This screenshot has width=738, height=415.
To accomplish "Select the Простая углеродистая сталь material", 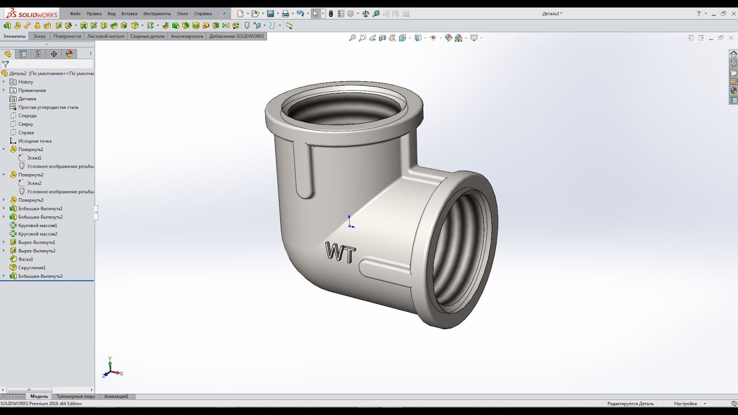I will click(x=44, y=107).
